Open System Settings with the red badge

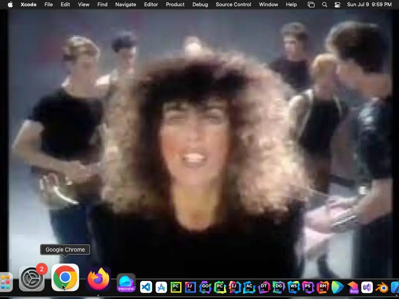tap(32, 279)
